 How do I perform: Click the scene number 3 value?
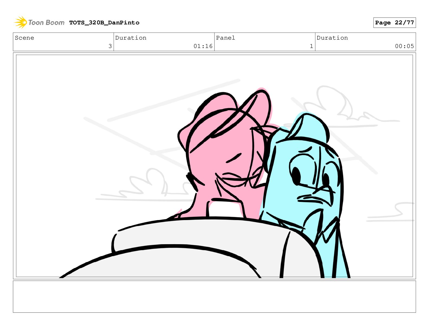(110, 46)
